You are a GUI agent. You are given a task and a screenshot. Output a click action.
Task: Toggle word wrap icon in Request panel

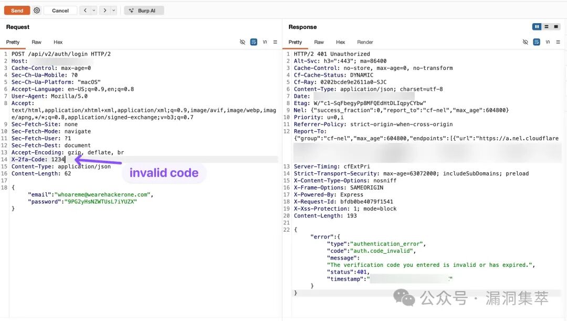coord(254,42)
